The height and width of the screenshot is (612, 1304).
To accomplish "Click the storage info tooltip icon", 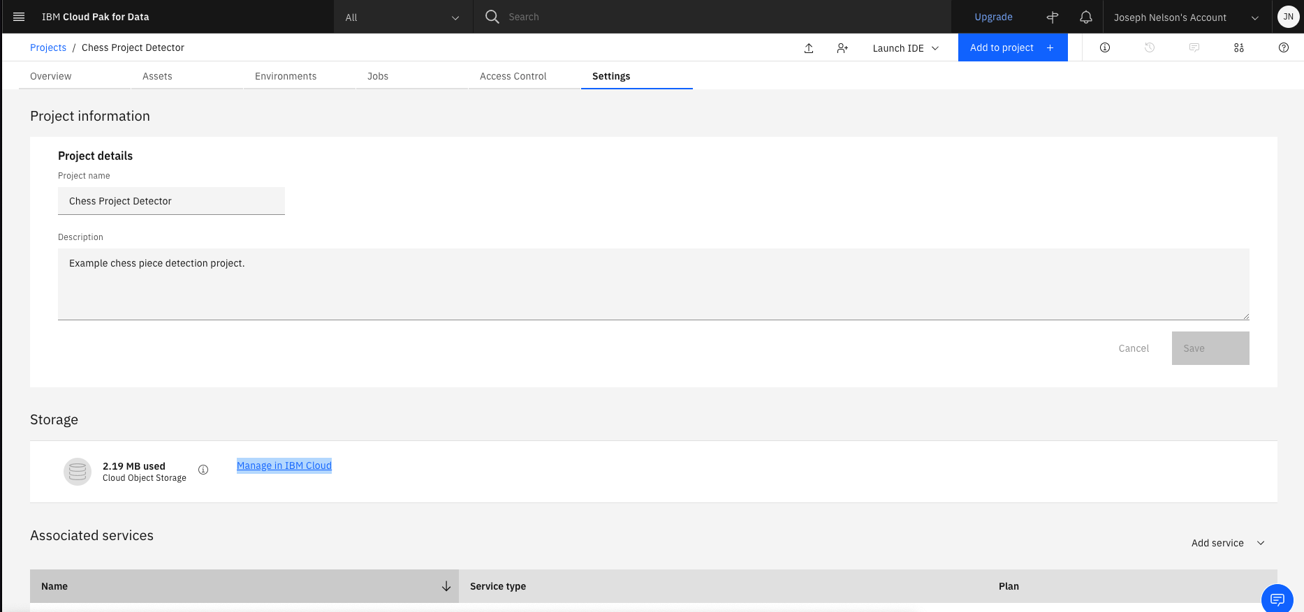I will coord(203,470).
